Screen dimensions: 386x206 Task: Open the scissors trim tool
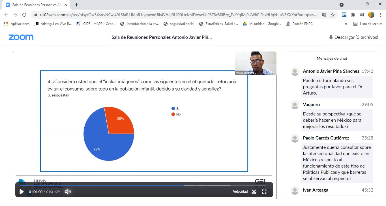254,192
